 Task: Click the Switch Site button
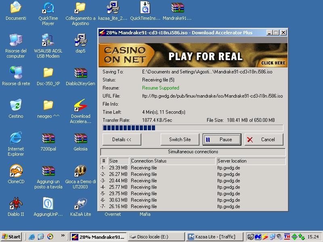[x=180, y=140]
